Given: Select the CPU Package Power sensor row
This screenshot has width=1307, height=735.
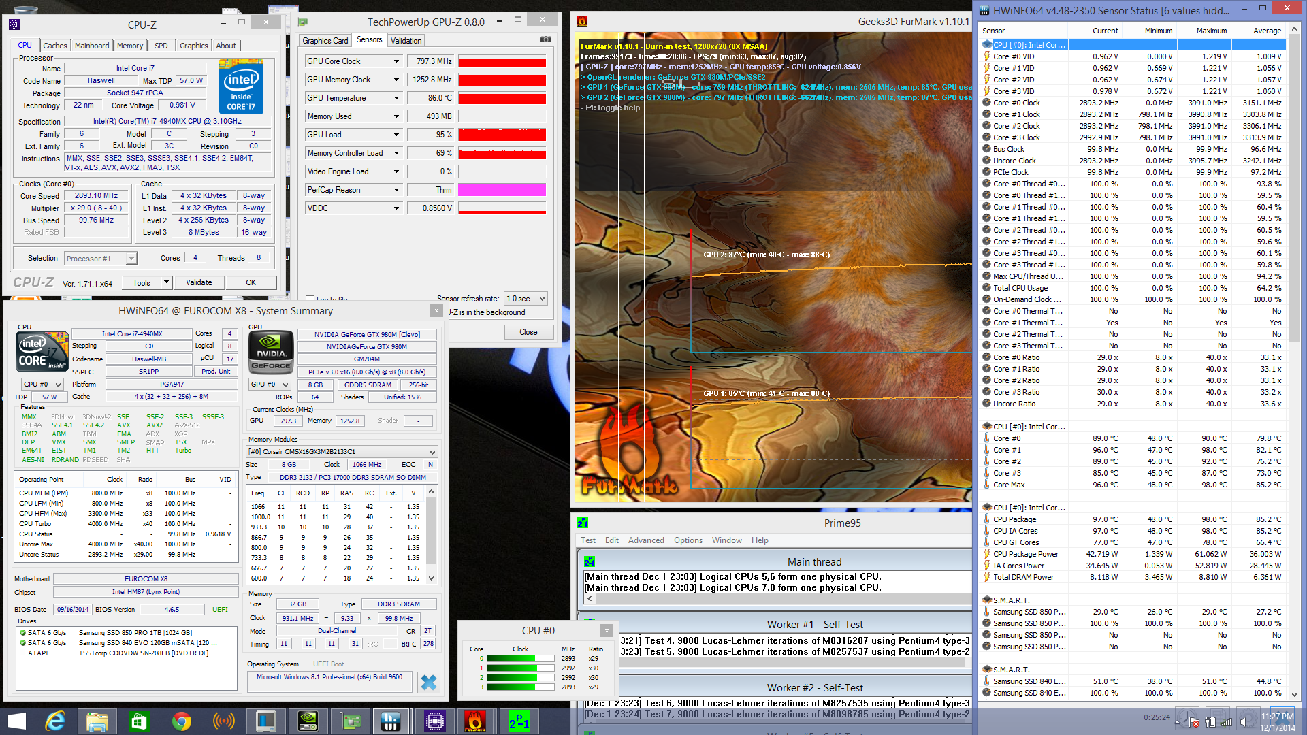Looking at the screenshot, I should pos(1133,554).
